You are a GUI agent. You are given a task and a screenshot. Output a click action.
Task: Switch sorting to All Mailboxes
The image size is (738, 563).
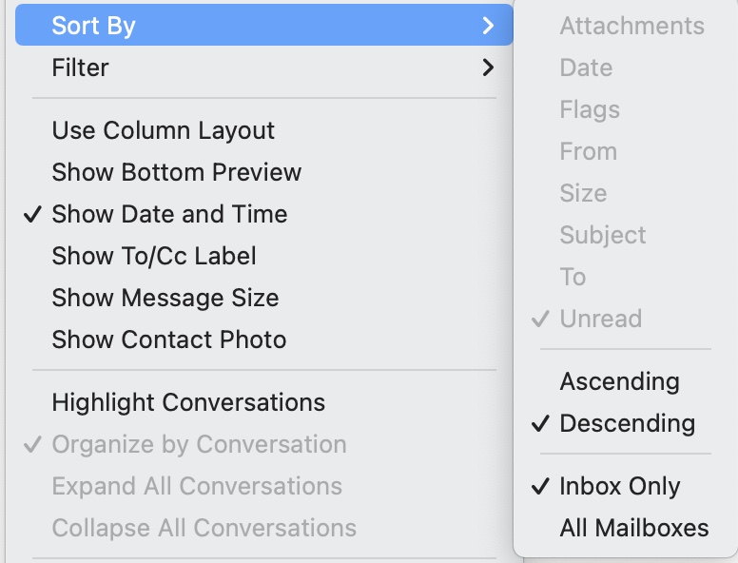click(633, 528)
